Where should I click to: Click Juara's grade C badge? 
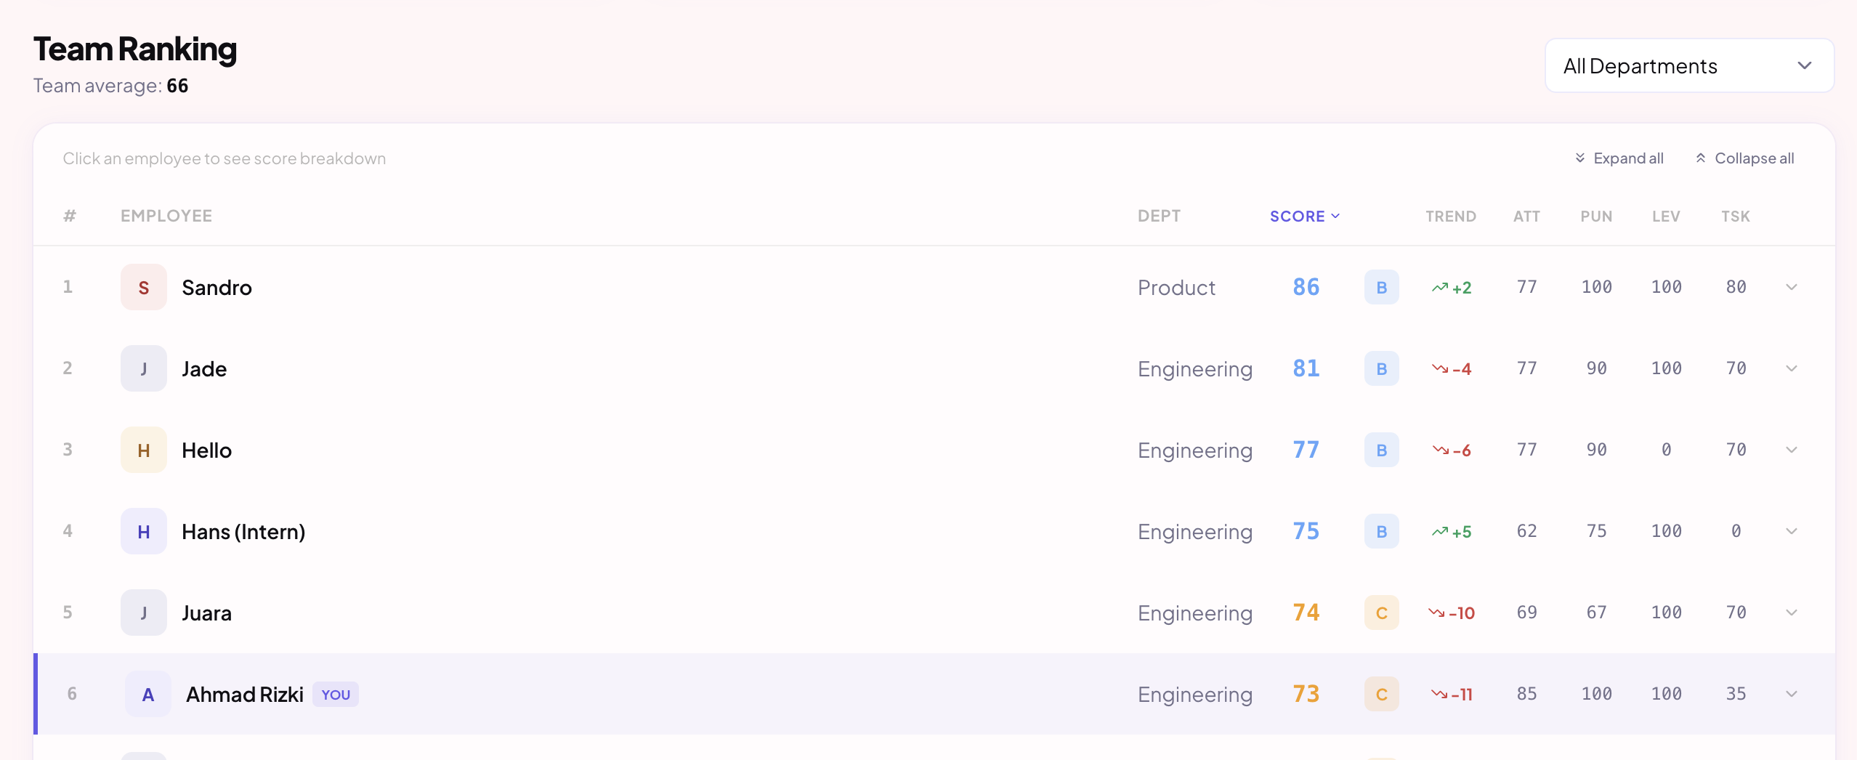point(1382,613)
